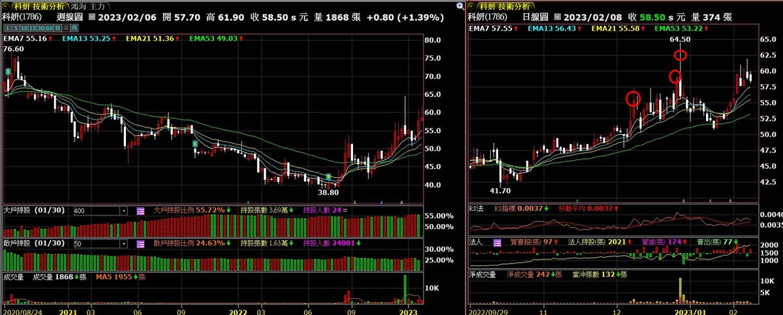Viewport: 783px width, 315px height.
Task: Choose the 60-minute timeframe button
Action: click(x=49, y=28)
